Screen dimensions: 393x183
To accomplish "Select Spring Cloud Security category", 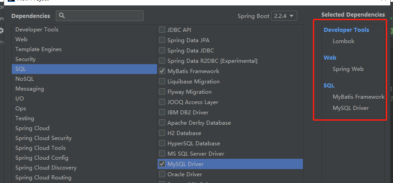I will point(84,138).
